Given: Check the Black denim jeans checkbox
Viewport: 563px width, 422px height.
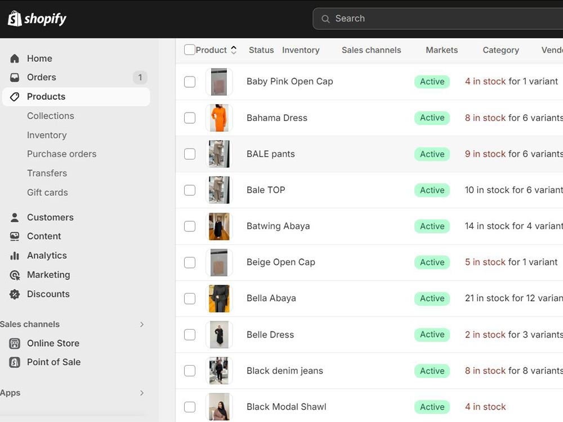Looking at the screenshot, I should (190, 371).
